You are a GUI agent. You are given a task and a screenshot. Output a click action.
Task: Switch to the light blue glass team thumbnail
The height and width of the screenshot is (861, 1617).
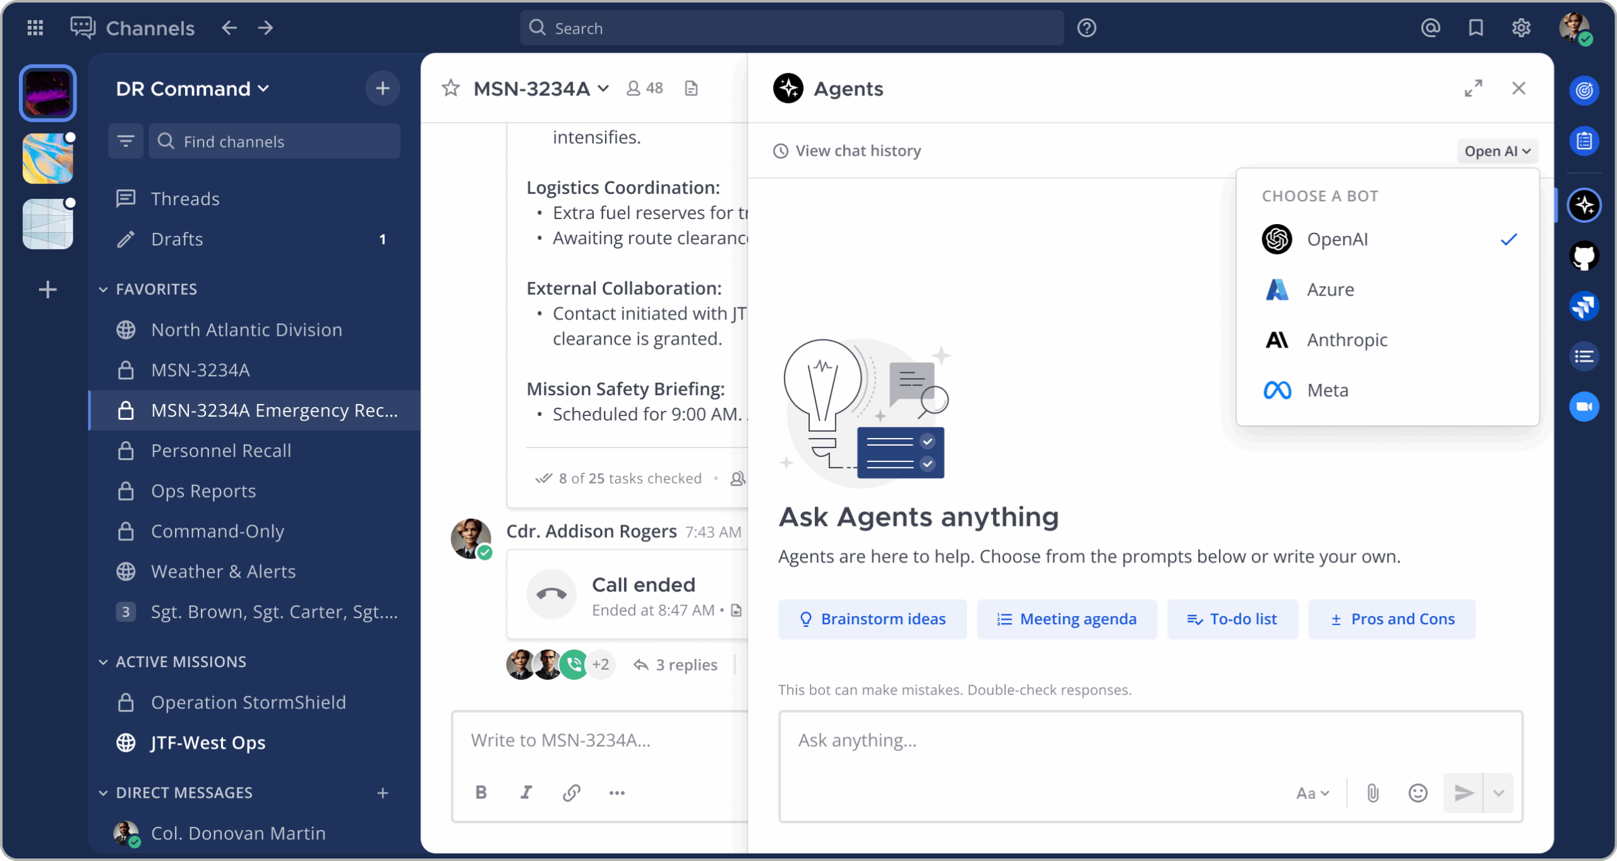(x=48, y=224)
